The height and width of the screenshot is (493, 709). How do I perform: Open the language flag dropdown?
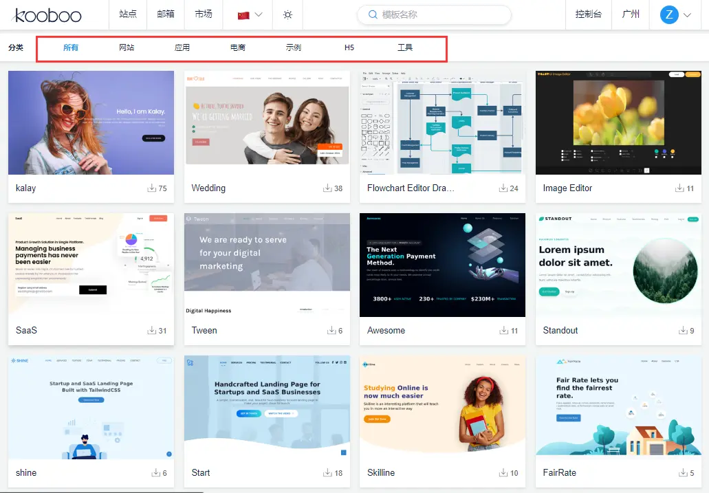click(x=250, y=14)
